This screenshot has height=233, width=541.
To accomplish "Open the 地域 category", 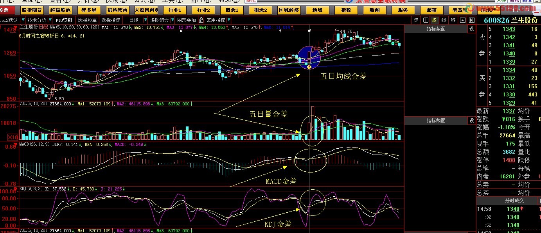I will coord(317,10).
